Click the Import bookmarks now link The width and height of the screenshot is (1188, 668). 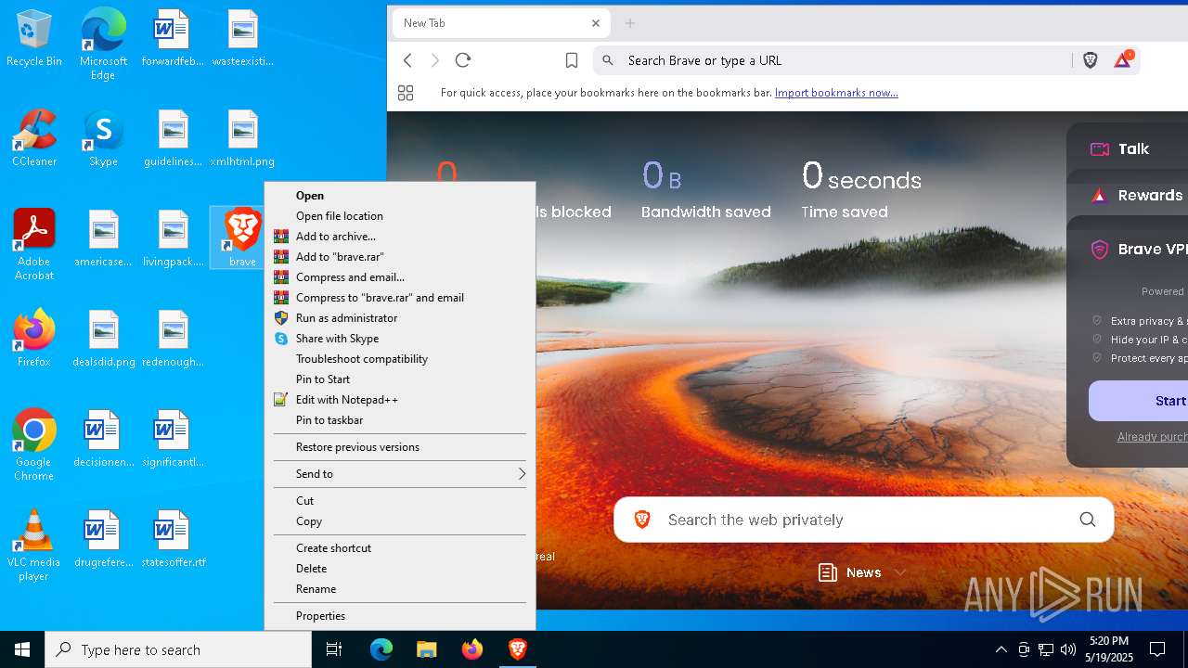tap(836, 93)
